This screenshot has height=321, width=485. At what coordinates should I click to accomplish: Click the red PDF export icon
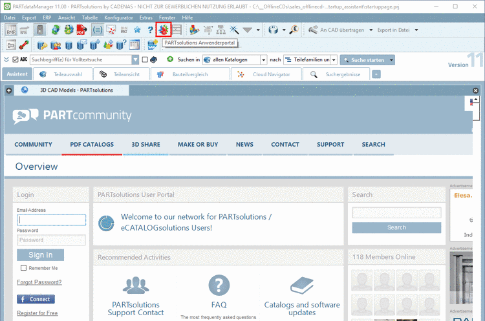pyautogui.click(x=81, y=30)
